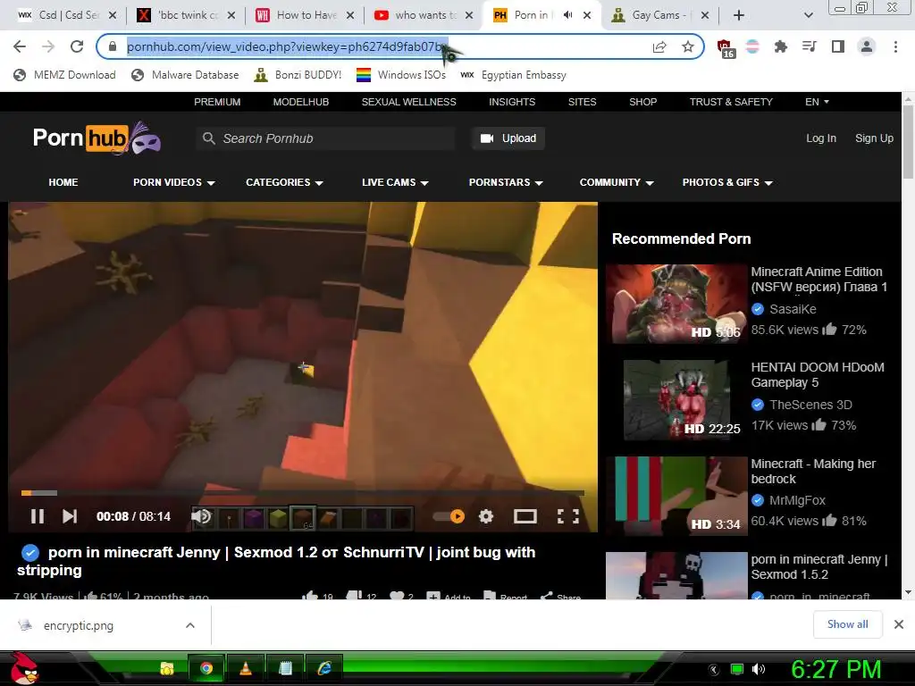Enter fullscreen video mode
This screenshot has height=686, width=915.
(567, 516)
